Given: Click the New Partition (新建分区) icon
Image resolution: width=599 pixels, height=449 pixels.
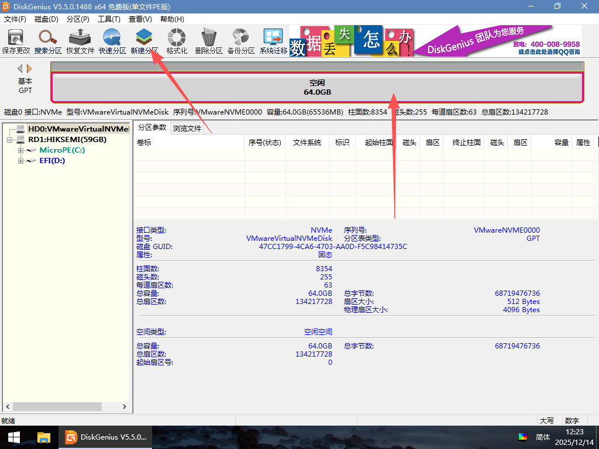Looking at the screenshot, I should tap(144, 41).
